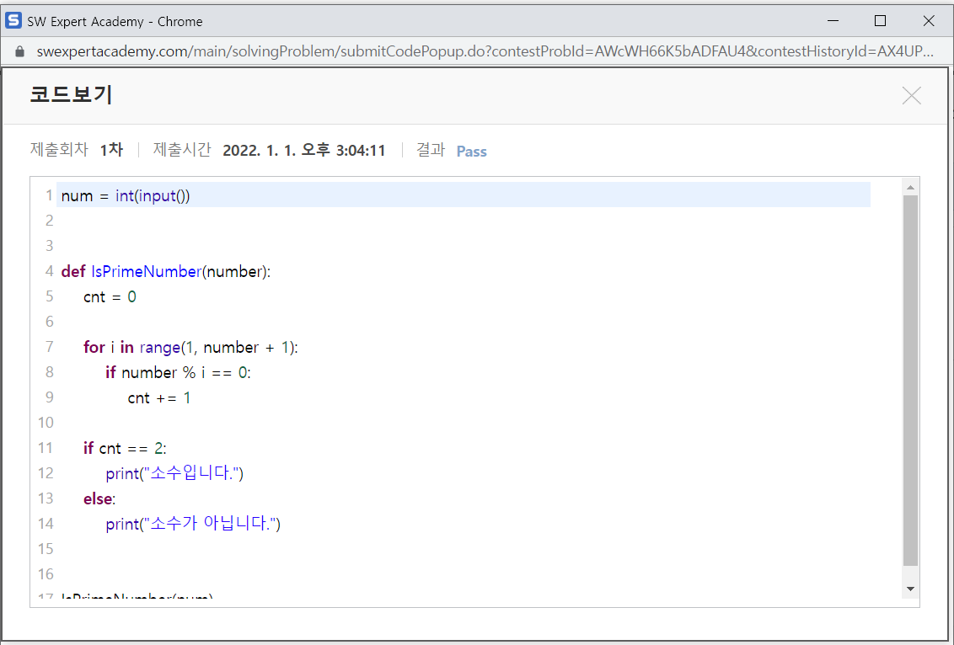Click the SW Expert Academy favicon in title bar

click(x=13, y=21)
